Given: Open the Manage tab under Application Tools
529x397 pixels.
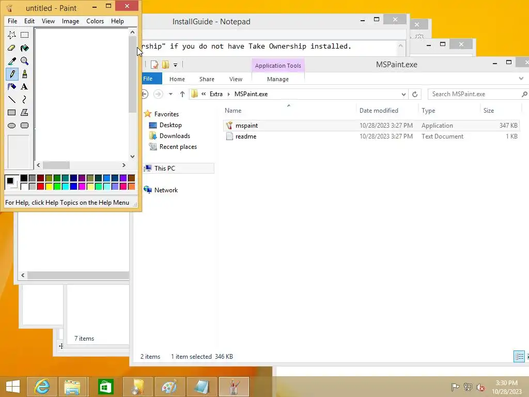Looking at the screenshot, I should [278, 79].
